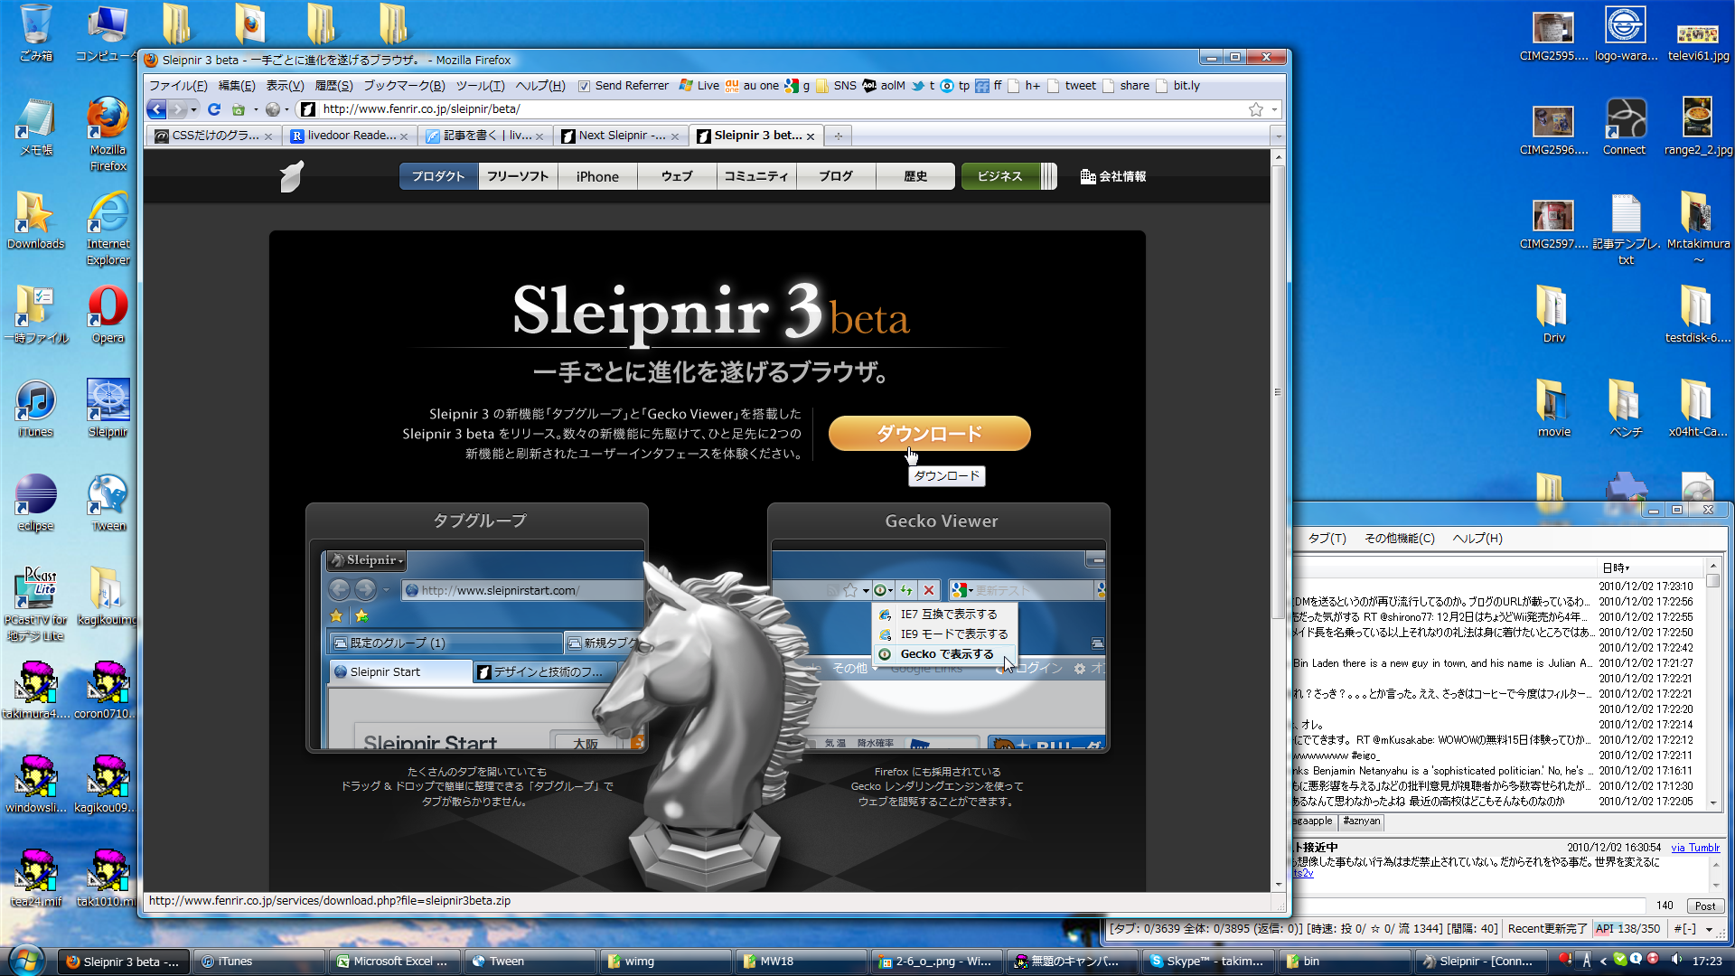This screenshot has height=976, width=1735.
Task: Open a new tab with the plus button
Action: (839, 136)
